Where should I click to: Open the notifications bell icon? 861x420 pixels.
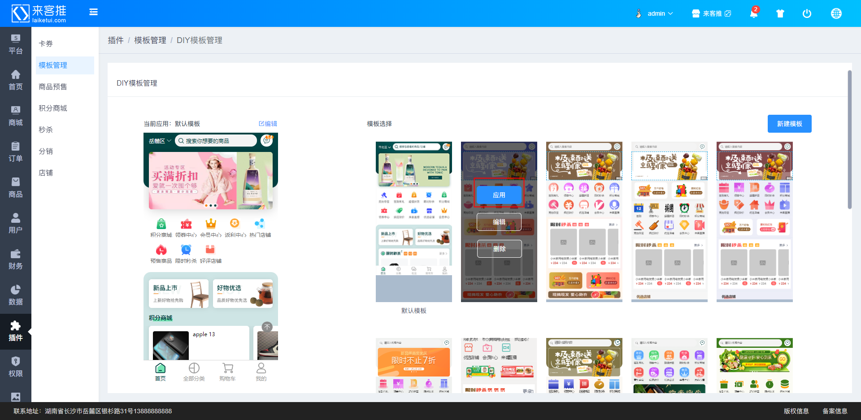pos(754,13)
